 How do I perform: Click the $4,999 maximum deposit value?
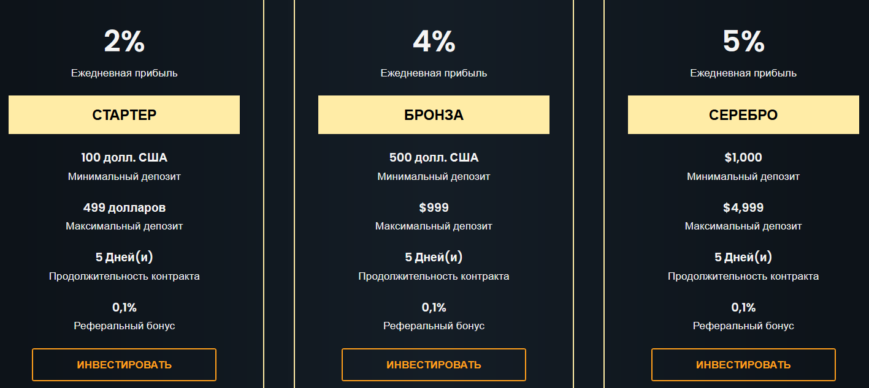tap(743, 207)
